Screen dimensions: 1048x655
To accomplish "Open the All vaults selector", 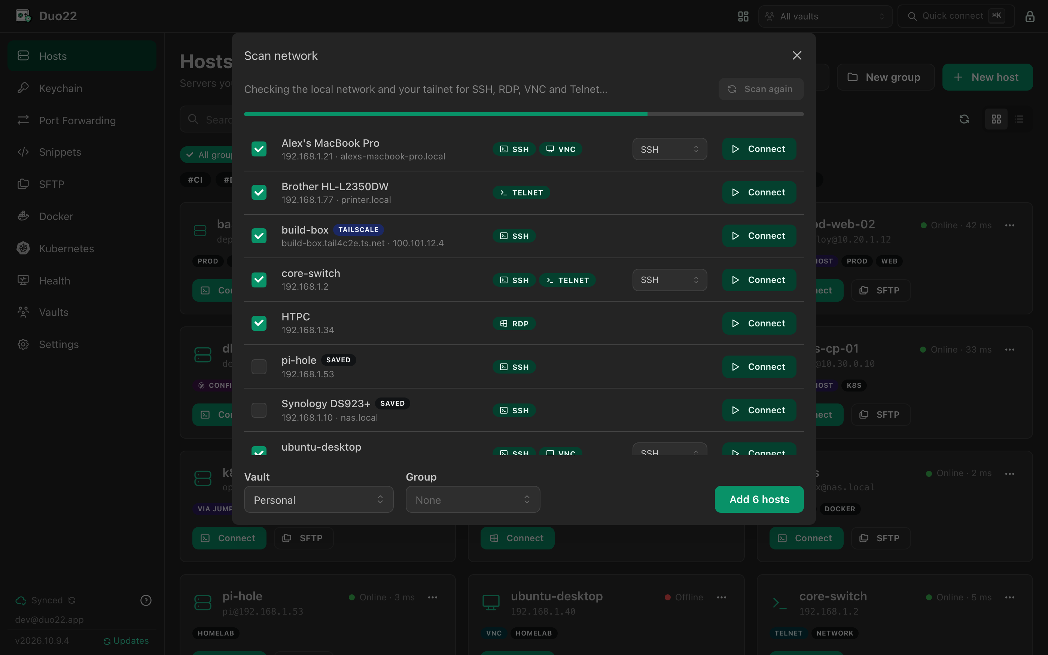I will (x=825, y=16).
